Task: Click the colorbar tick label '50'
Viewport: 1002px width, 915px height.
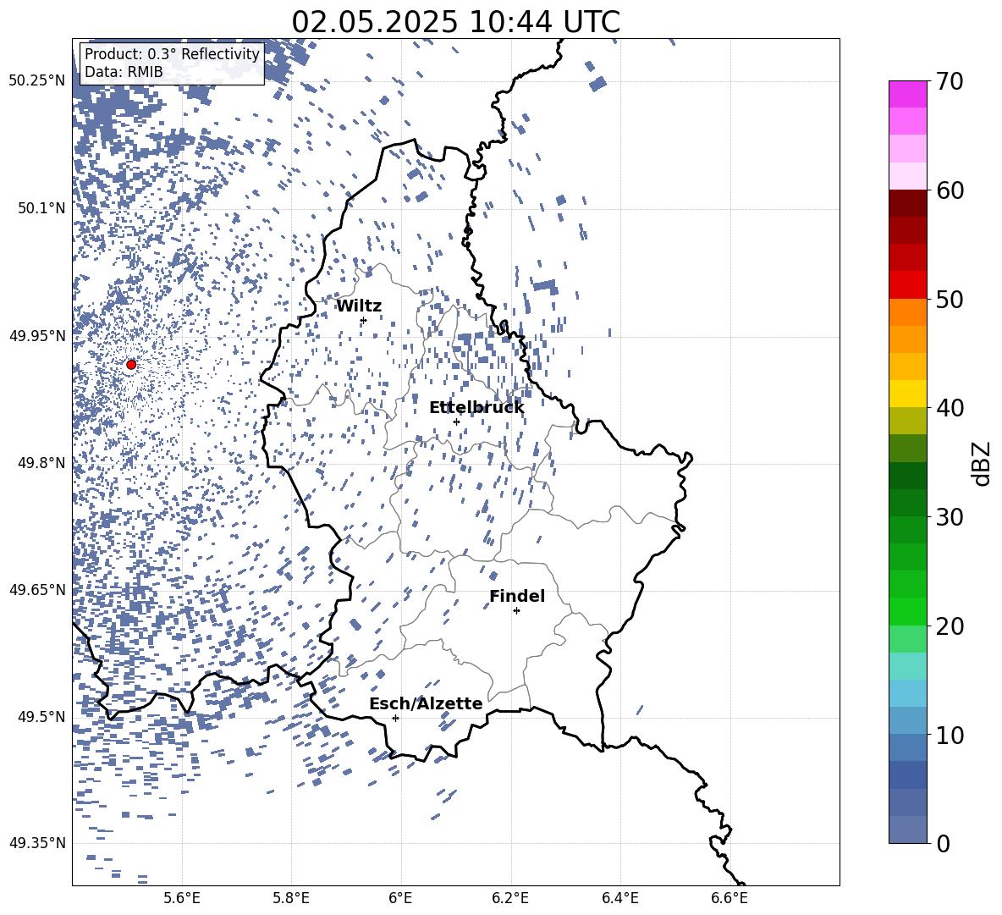Action: (950, 299)
